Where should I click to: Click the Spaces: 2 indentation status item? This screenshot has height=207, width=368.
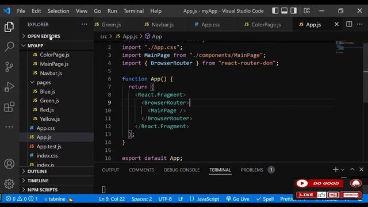pos(141,199)
